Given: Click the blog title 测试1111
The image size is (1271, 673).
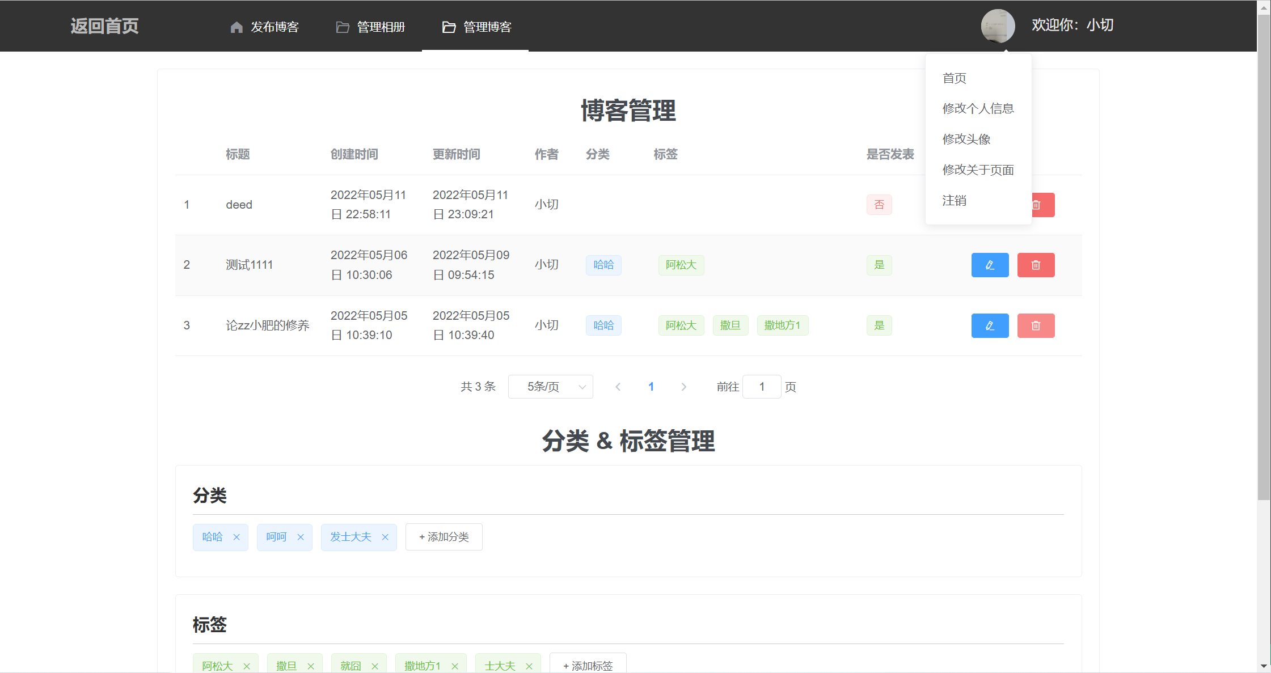Looking at the screenshot, I should (x=250, y=265).
